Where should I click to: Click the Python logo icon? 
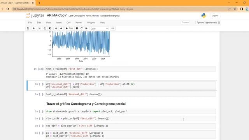point(204,16)
